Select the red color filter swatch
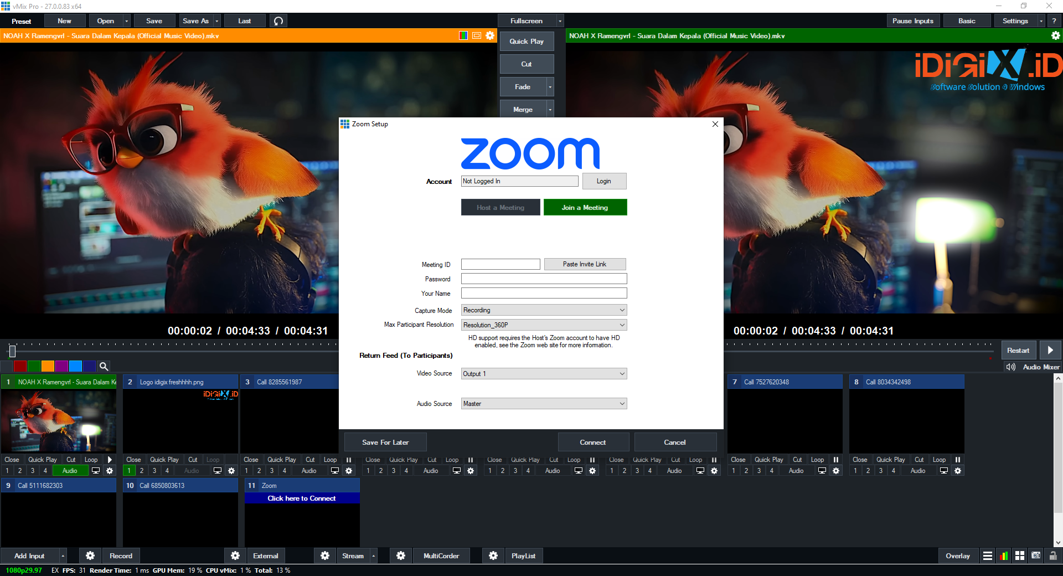Screen dimensions: 1063x576 point(20,366)
